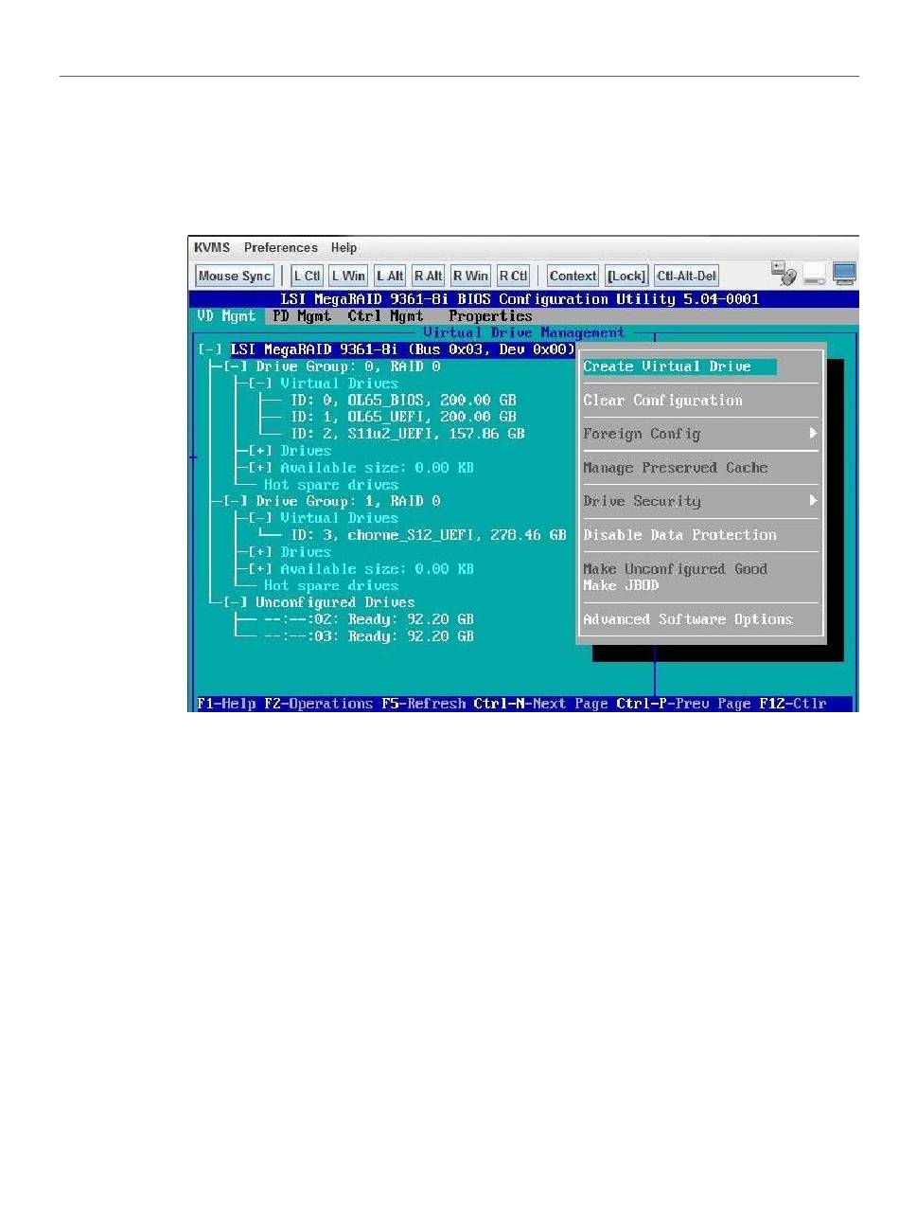Select virtual drive ID: 0, OL65_BIOS
Image resolution: width=899 pixels, height=1216 pixels.
tap(403, 401)
